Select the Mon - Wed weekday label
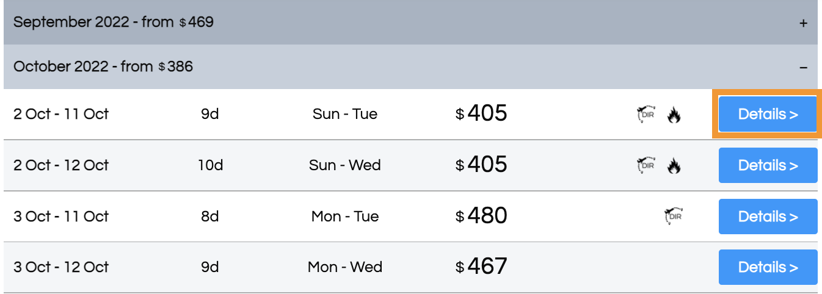This screenshot has height=294, width=822. (345, 267)
